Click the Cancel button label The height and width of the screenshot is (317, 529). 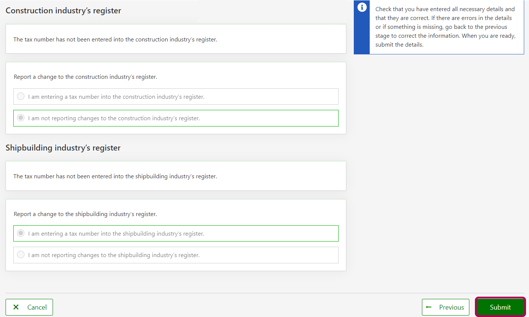coord(37,307)
